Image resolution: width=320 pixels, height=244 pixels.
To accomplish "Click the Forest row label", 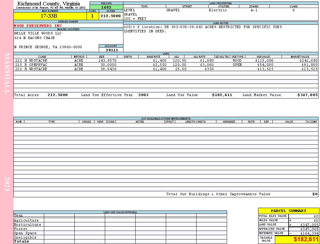I will tap(21, 229).
